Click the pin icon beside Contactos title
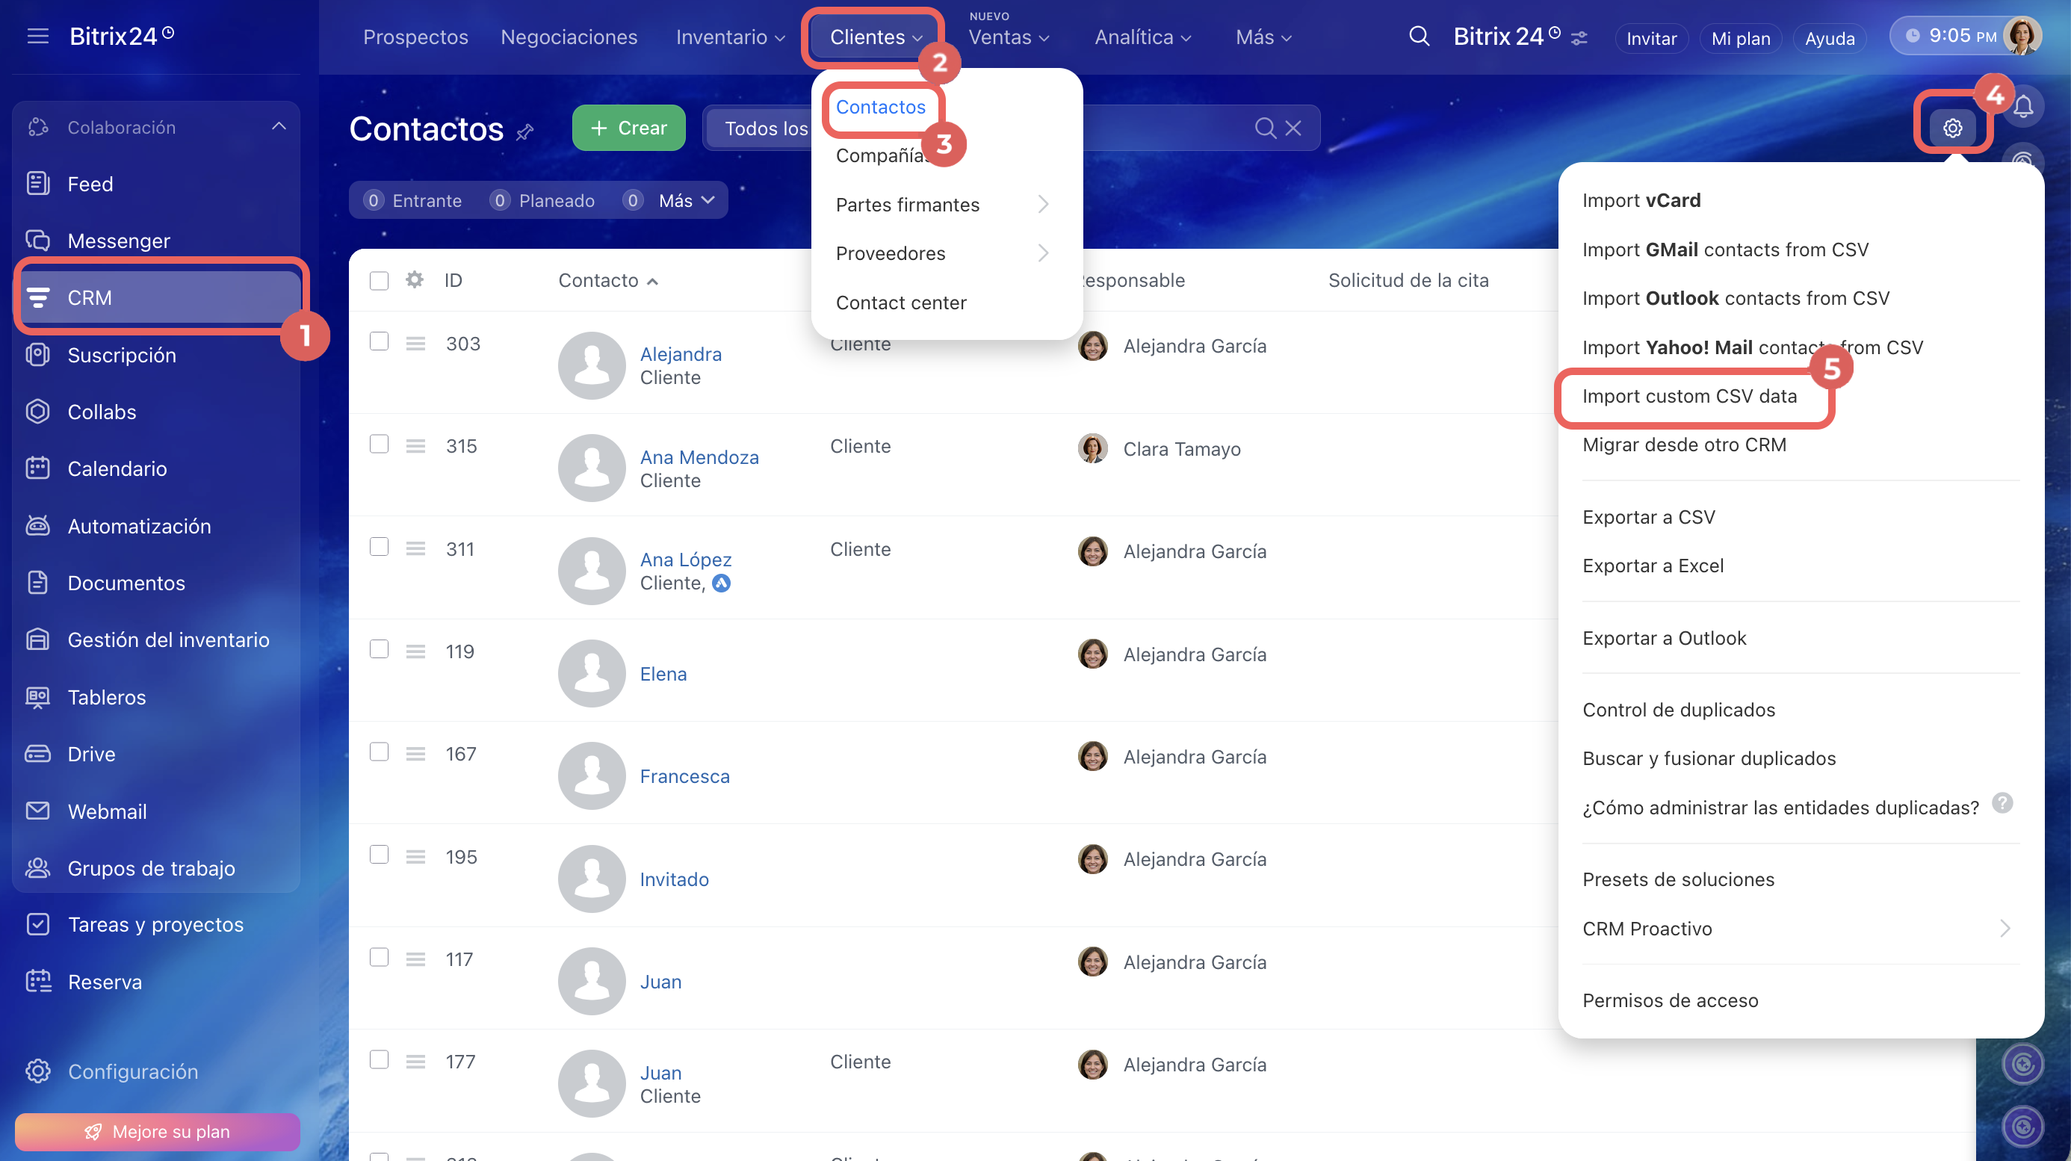The width and height of the screenshot is (2071, 1161). pos(524,131)
